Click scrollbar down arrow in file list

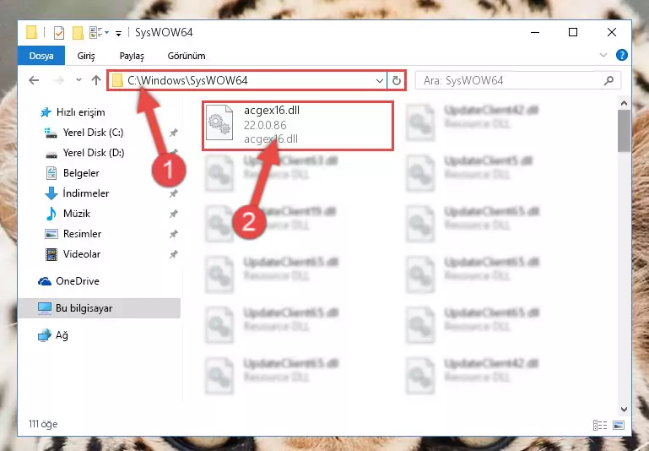[x=625, y=409]
